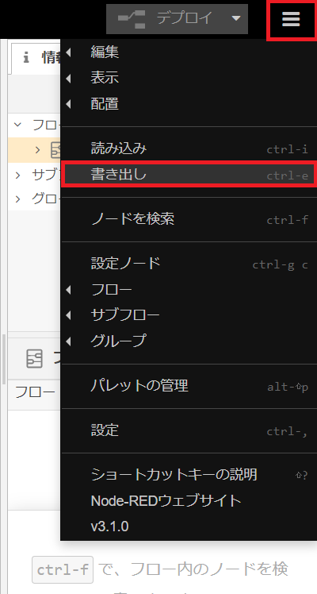The height and width of the screenshot is (594, 317).
Task: Click the deploy flow icon on button
Action: click(x=132, y=18)
